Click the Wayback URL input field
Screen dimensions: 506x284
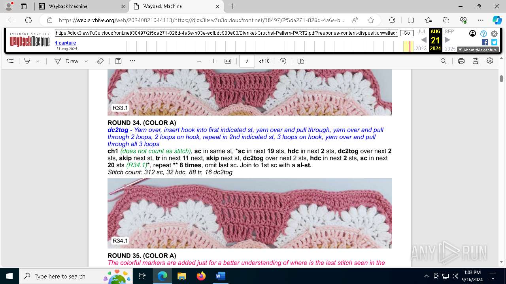tap(227, 34)
